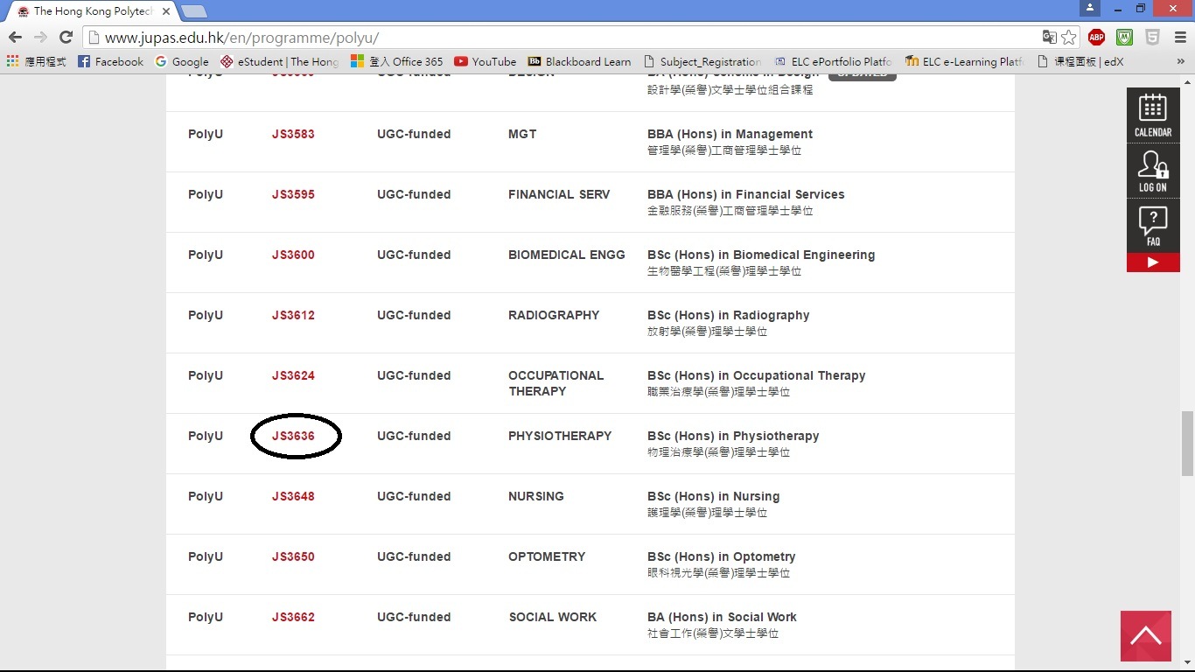Viewport: 1195px width, 672px height.
Task: Click the red back-to-top arrow button
Action: point(1146,636)
